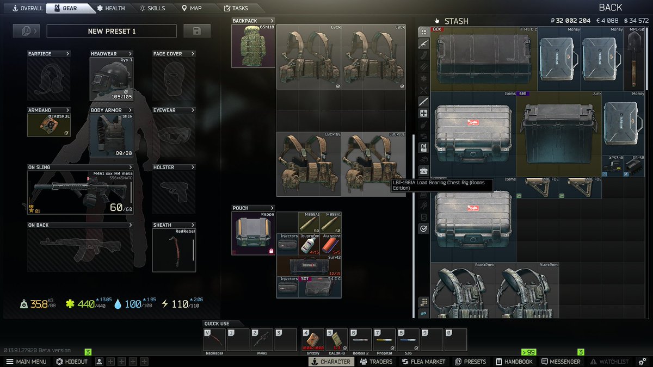Filter stash by weapons
The width and height of the screenshot is (653, 367).
423,43
